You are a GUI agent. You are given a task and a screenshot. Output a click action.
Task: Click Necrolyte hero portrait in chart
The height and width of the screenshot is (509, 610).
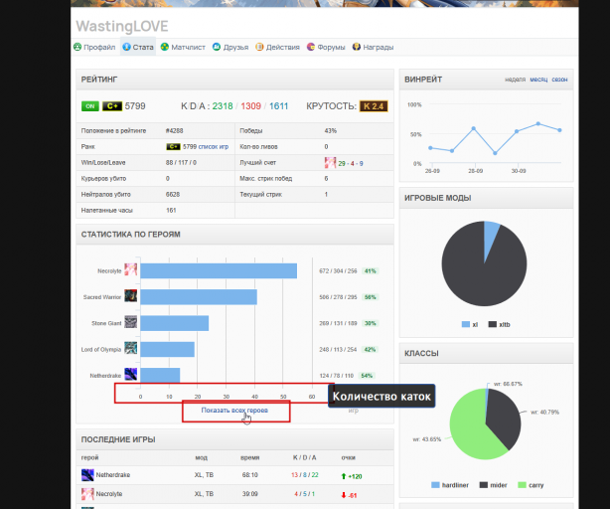(131, 270)
